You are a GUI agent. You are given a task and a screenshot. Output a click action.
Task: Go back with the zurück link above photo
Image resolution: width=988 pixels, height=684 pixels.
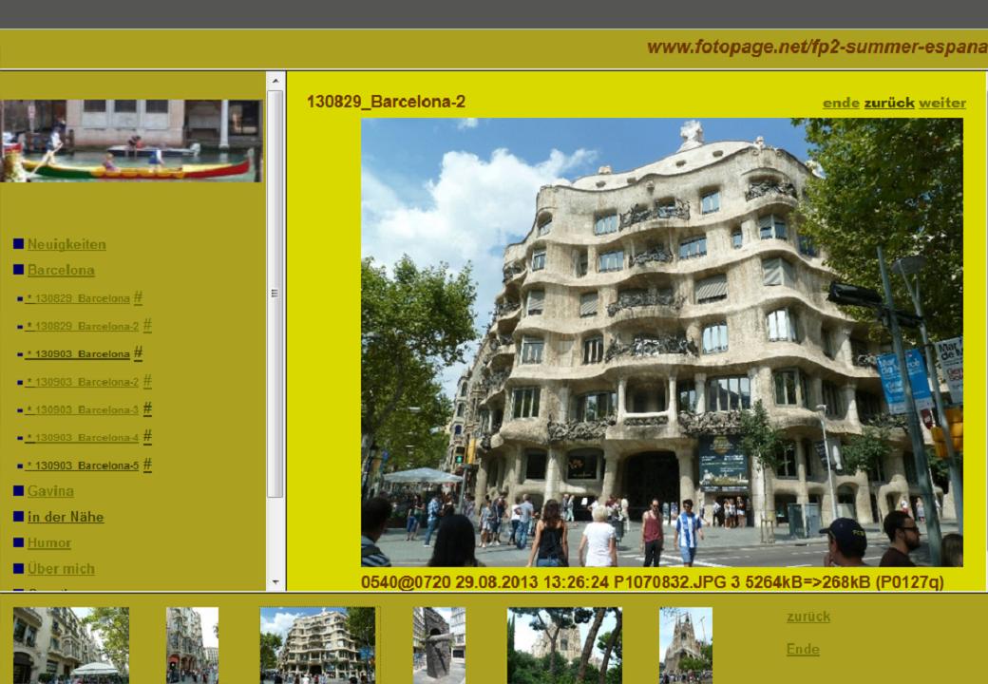click(888, 103)
